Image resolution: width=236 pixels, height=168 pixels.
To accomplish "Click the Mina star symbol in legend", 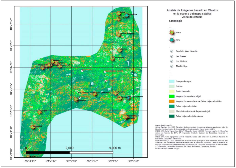I will [x=172, y=32].
